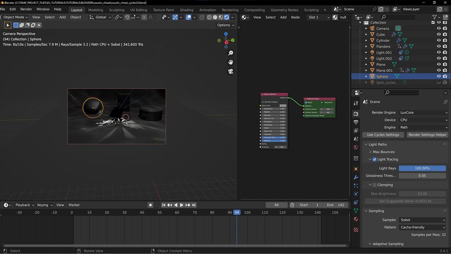Pin the Scene properties panel
This screenshot has width=451, height=254.
click(x=445, y=102)
